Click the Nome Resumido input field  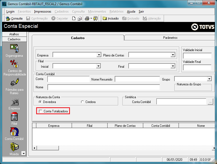[x=137, y=79]
